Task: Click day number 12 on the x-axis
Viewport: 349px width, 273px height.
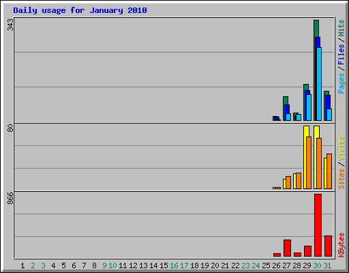Action: (133, 265)
